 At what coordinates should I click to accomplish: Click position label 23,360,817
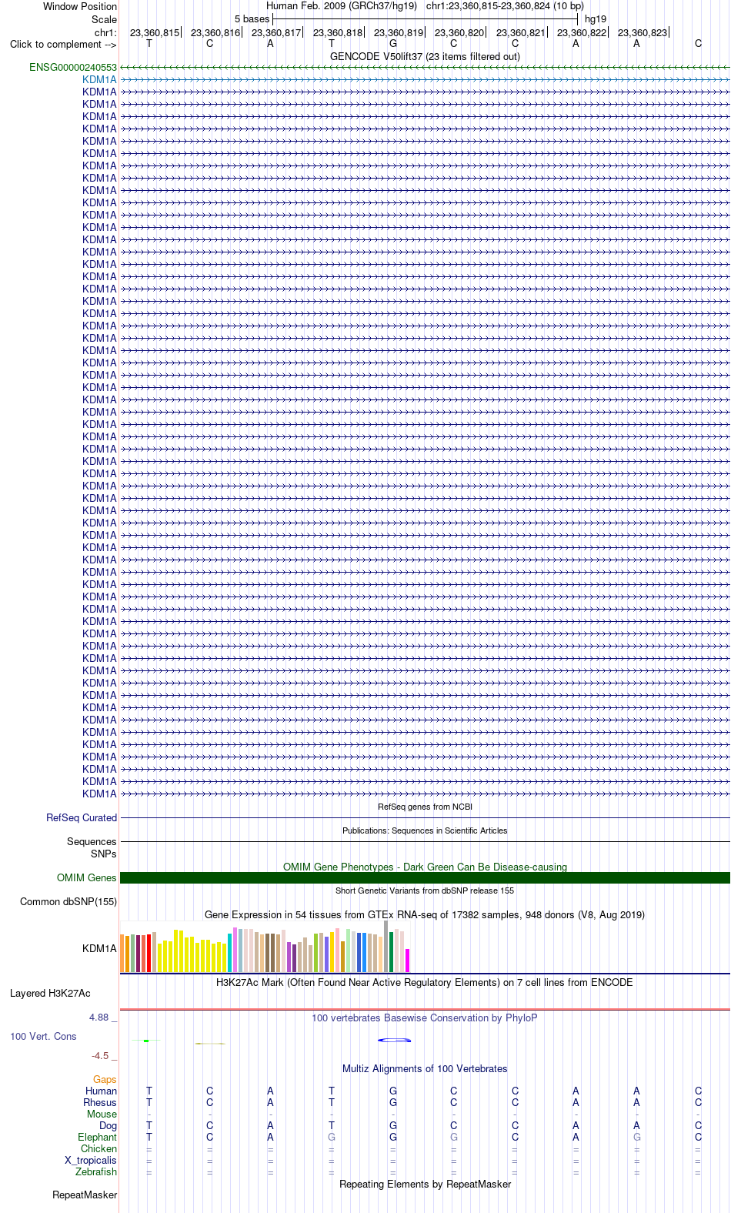[276, 33]
